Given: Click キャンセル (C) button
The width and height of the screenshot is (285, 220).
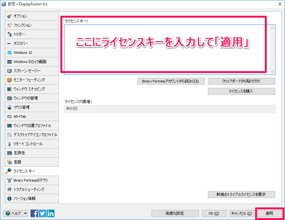Looking at the screenshot, I should click(x=242, y=213).
